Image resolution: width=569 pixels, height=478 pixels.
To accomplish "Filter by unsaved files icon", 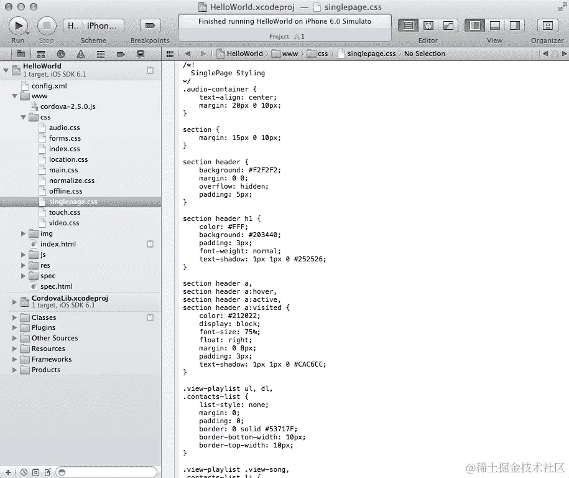I will 47,472.
